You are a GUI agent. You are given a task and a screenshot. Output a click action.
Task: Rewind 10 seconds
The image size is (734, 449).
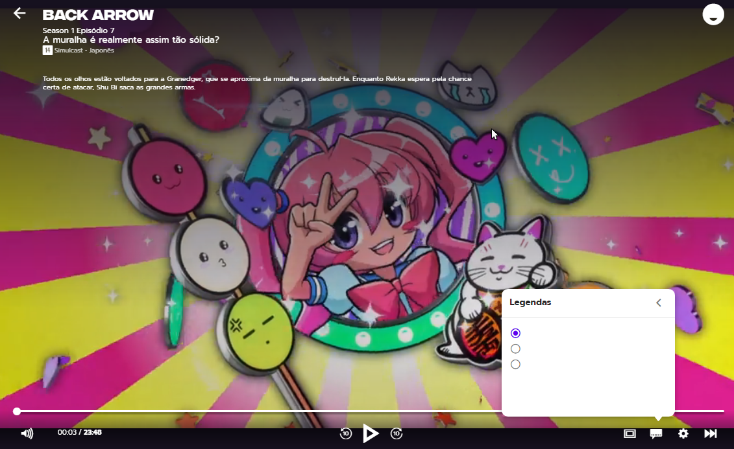pos(345,433)
